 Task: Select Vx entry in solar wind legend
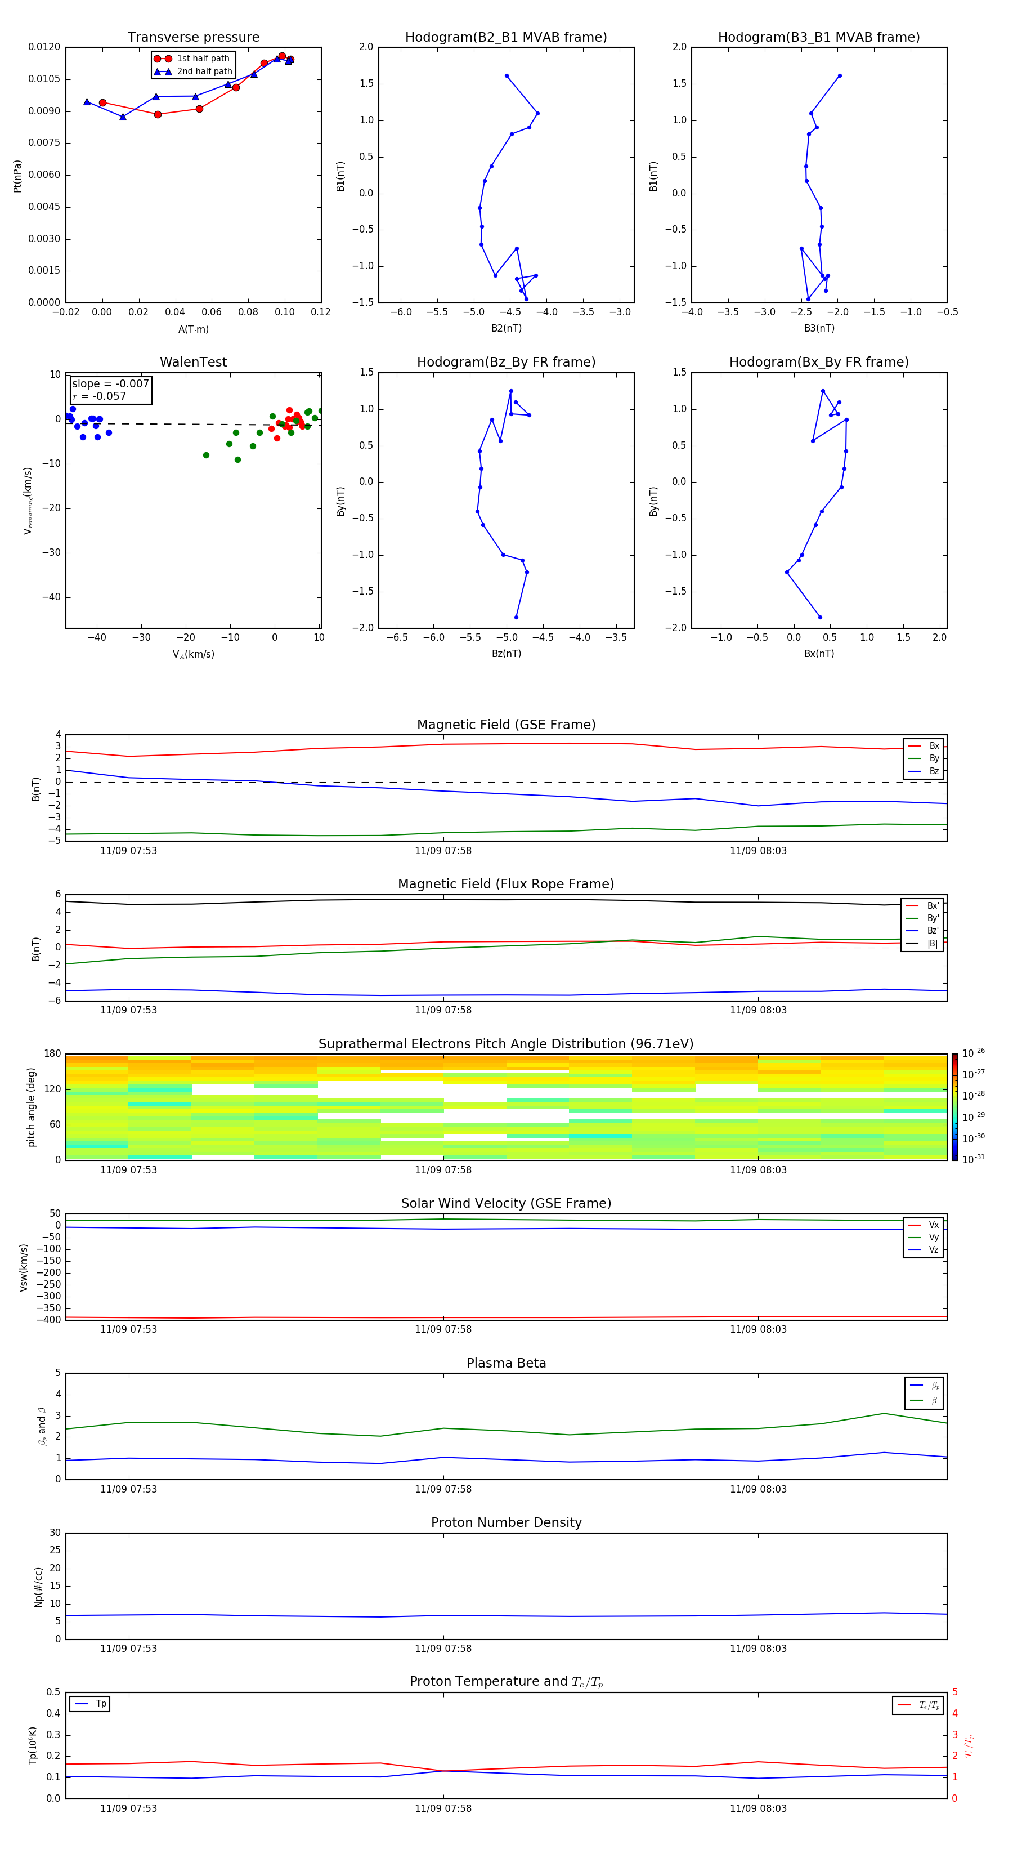[924, 1225]
